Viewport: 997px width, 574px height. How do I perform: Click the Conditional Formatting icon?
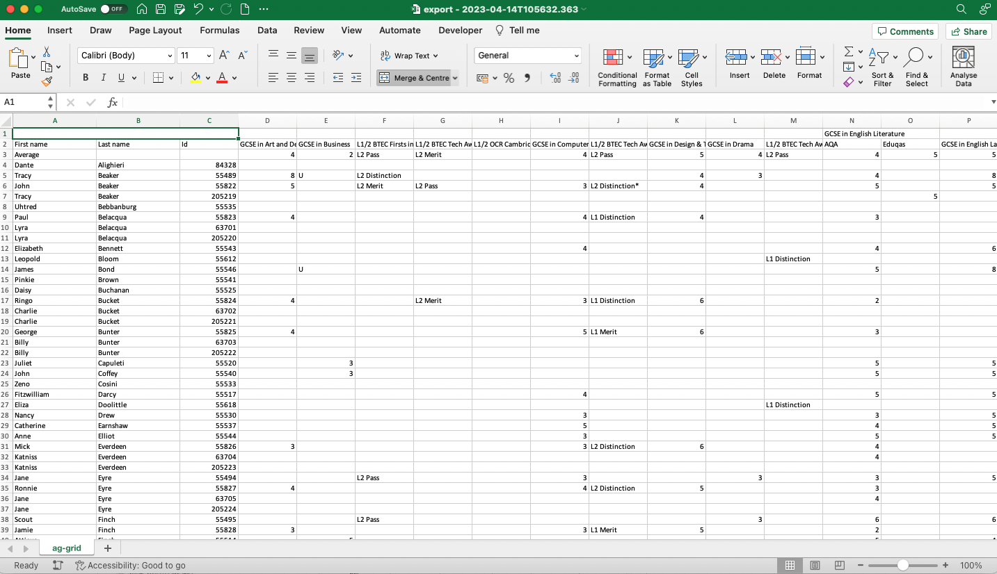(613, 58)
